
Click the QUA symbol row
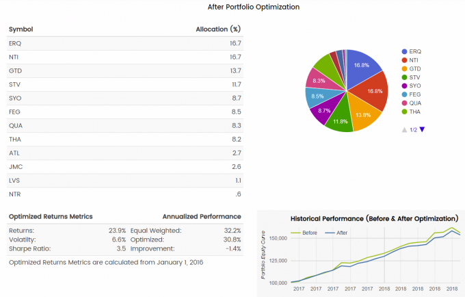point(125,125)
